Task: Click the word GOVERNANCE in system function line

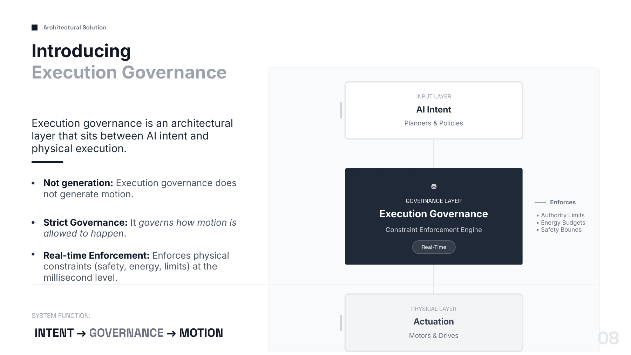Action: coord(126,333)
